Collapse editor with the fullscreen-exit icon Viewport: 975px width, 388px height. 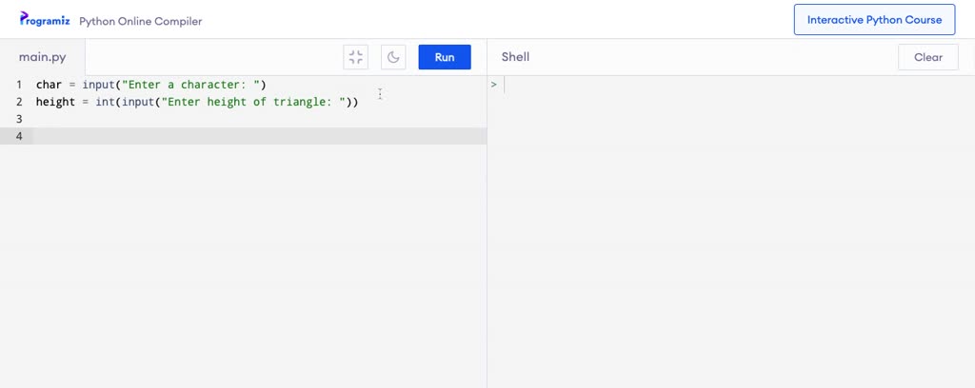coord(356,57)
